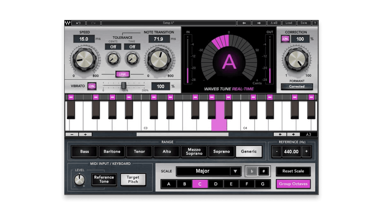Screen dimensions: 383x215
Task: Click the vibrato amount slider handle
Action: click(x=124, y=85)
